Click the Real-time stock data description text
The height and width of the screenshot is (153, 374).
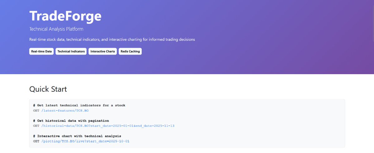click(112, 40)
